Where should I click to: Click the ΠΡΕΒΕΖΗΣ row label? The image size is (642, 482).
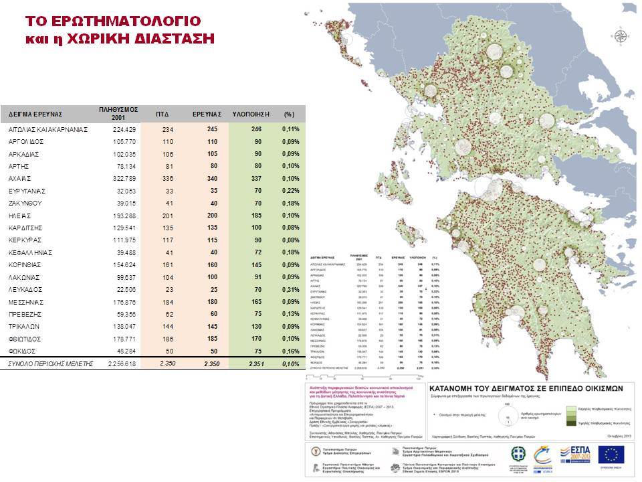point(25,315)
